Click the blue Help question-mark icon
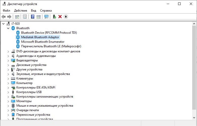Viewport: 197px width, 126px height. tap(33, 17)
